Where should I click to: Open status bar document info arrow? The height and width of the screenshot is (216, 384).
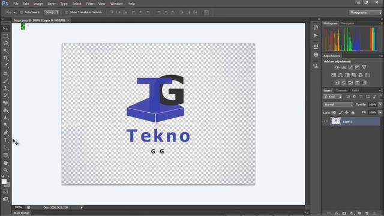tap(82, 208)
